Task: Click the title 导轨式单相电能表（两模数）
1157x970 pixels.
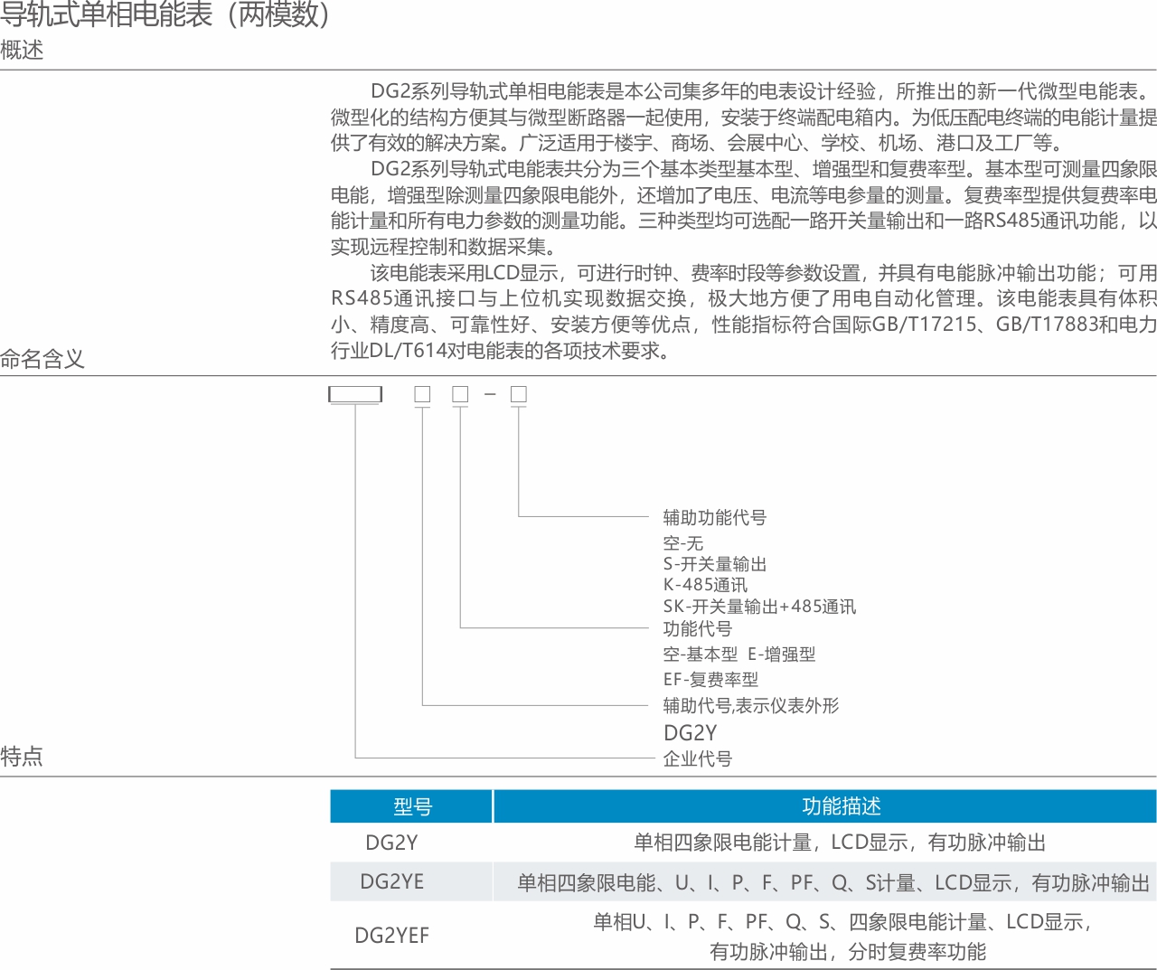Action: coord(167,14)
